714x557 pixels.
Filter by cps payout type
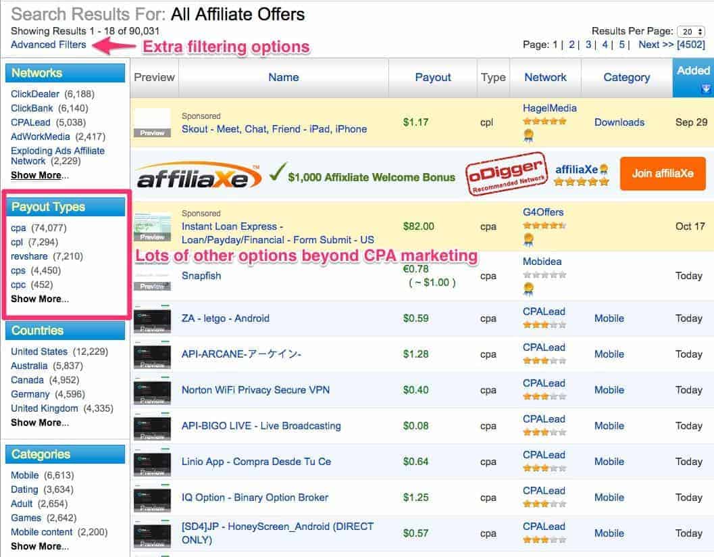pos(18,270)
